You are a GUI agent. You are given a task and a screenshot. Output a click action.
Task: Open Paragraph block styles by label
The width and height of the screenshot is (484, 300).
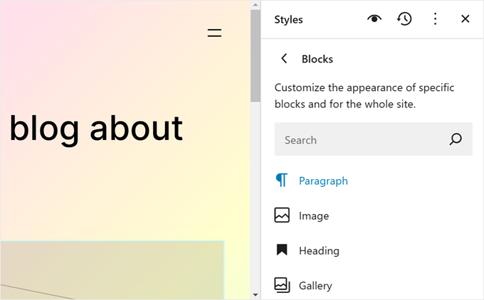(323, 181)
